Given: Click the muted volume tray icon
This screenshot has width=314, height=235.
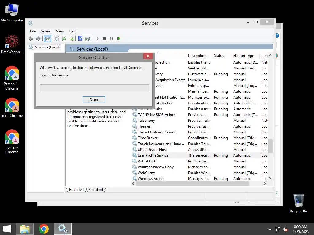Looking at the screenshot, I should click(x=285, y=229).
